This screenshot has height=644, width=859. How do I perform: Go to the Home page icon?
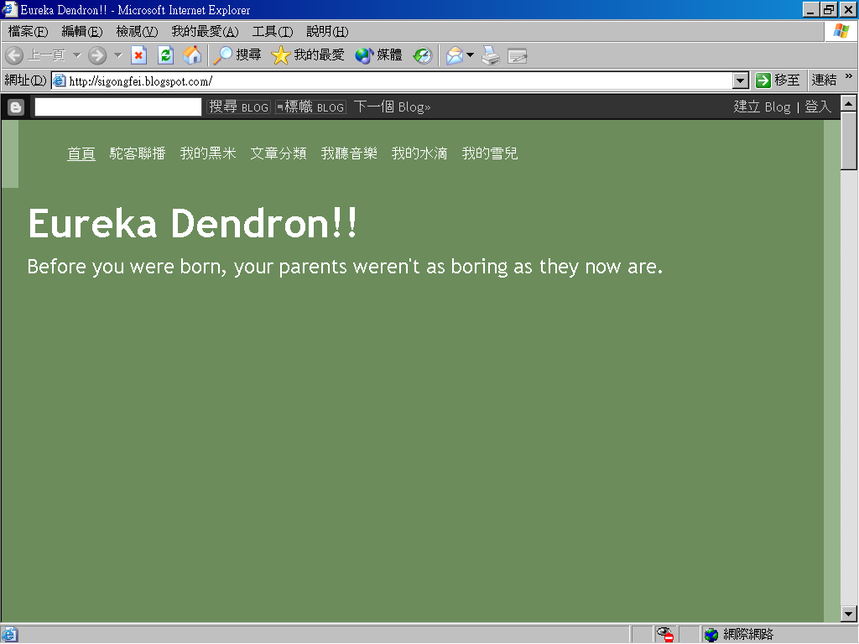point(192,55)
